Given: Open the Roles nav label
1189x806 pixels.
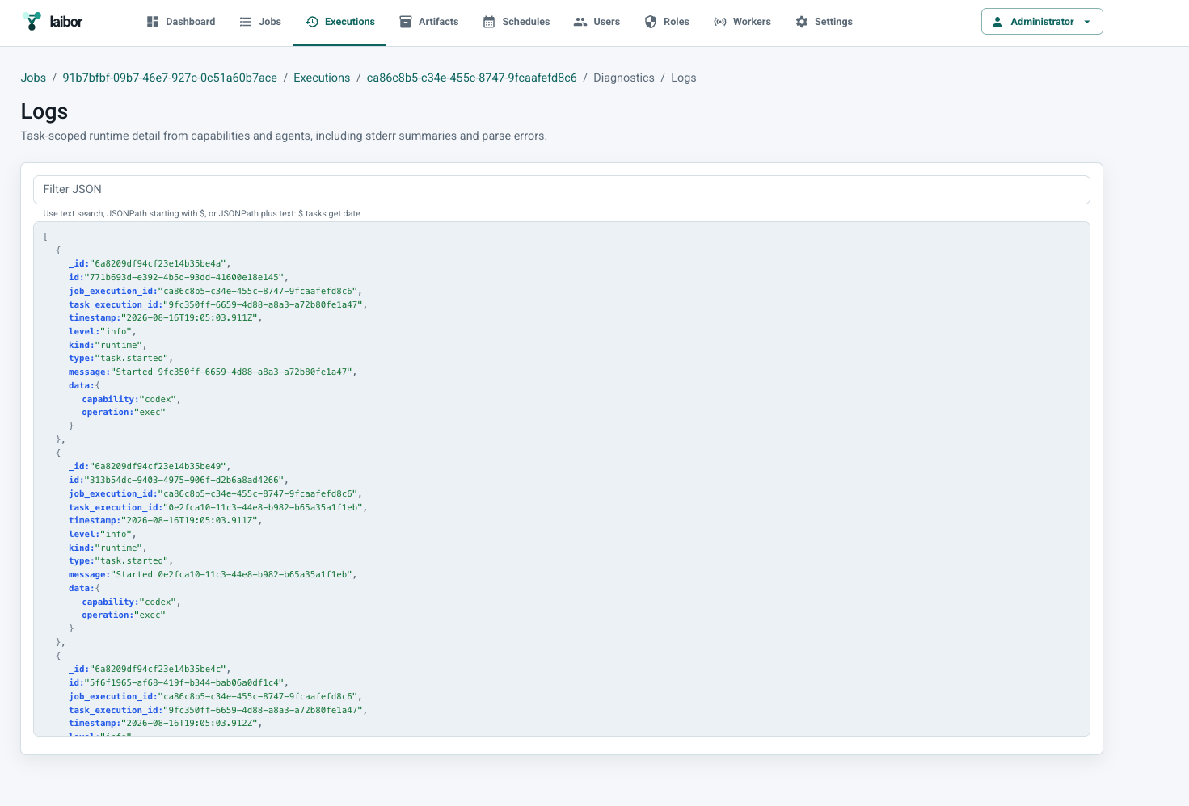Looking at the screenshot, I should click(677, 22).
